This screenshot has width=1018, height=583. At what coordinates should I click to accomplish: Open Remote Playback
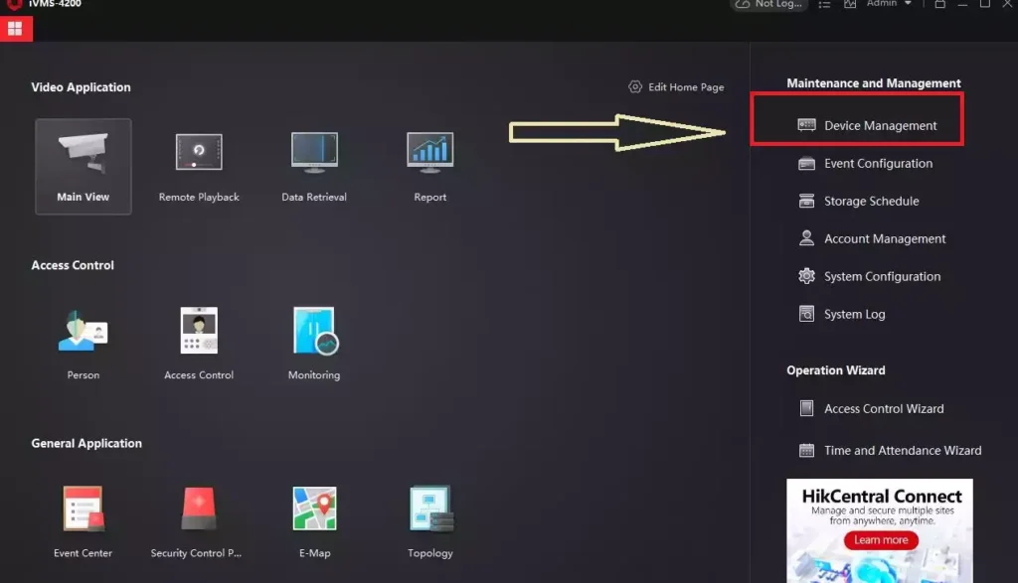pyautogui.click(x=199, y=166)
